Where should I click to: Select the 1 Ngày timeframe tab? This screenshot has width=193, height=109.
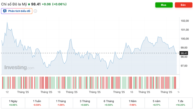point(13,103)
